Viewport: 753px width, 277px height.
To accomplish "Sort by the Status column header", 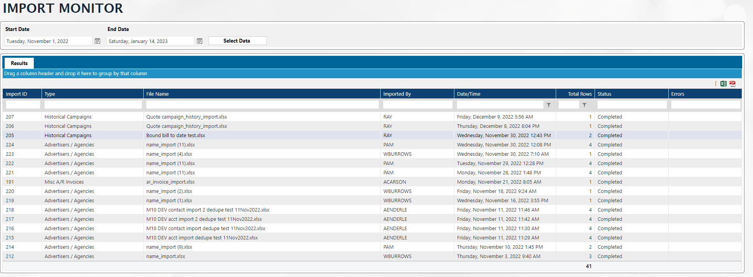I will [x=604, y=94].
